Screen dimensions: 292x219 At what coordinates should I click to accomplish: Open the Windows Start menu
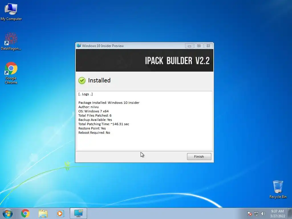tap(8, 213)
